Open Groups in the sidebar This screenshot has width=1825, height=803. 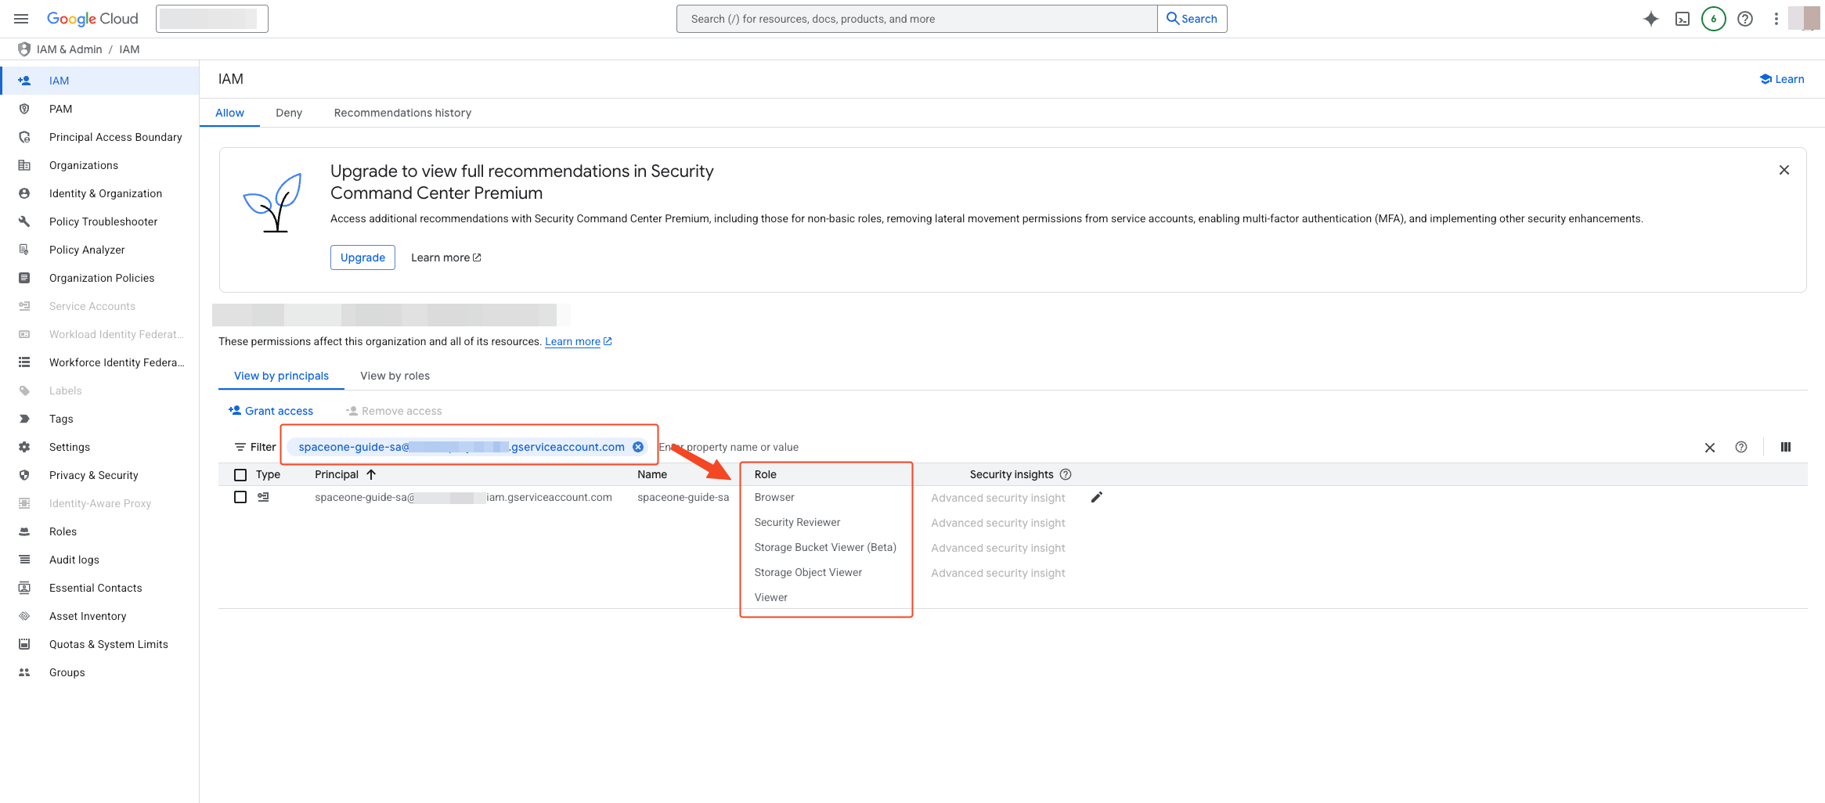point(99,672)
